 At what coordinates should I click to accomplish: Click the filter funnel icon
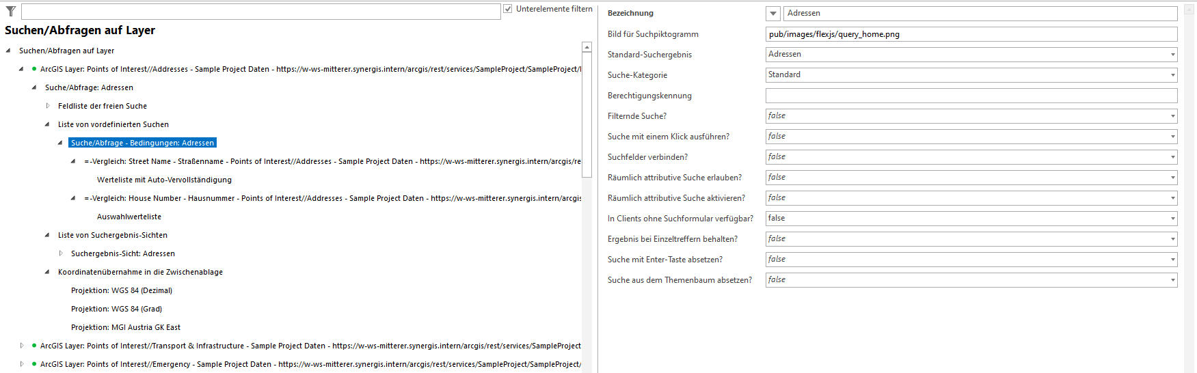(x=11, y=11)
